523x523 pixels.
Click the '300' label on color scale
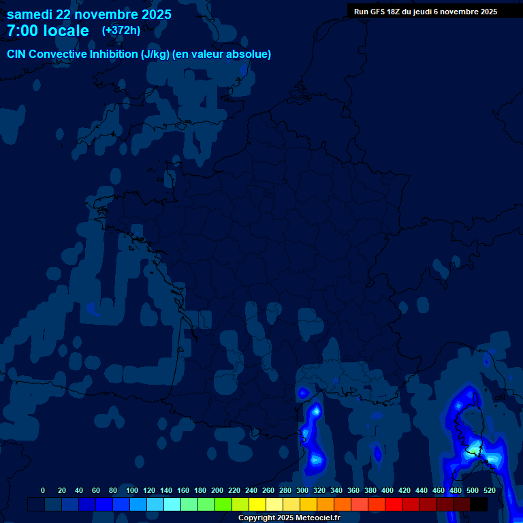click(x=302, y=491)
